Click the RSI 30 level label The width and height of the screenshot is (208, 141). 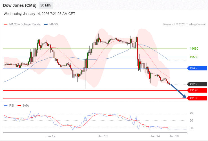coord(191,128)
